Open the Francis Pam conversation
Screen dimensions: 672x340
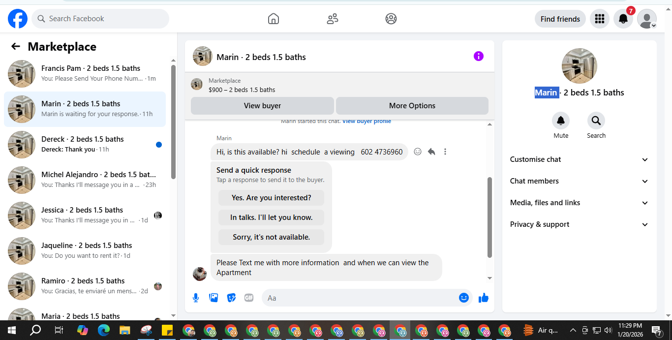tap(85, 74)
